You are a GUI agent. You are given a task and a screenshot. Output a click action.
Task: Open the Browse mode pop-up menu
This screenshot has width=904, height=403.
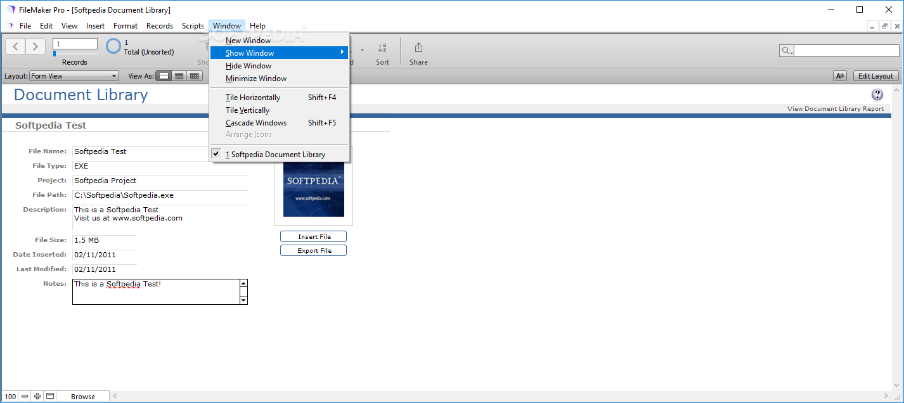click(x=82, y=397)
